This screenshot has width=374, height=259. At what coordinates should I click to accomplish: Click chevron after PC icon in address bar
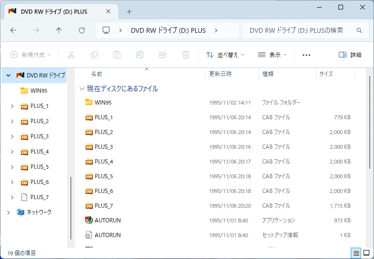[x=120, y=30]
